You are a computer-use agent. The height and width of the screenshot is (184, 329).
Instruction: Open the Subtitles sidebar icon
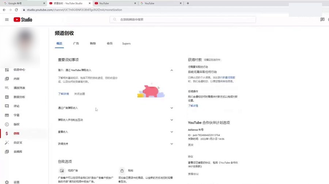[x=7, y=115]
